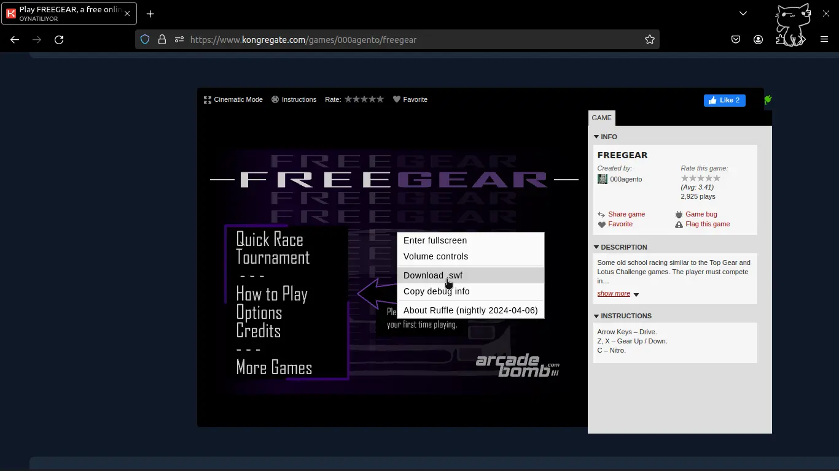Open About Ruffle (nightly 2024-04-06)
Viewport: 839px width, 471px height.
470,310
